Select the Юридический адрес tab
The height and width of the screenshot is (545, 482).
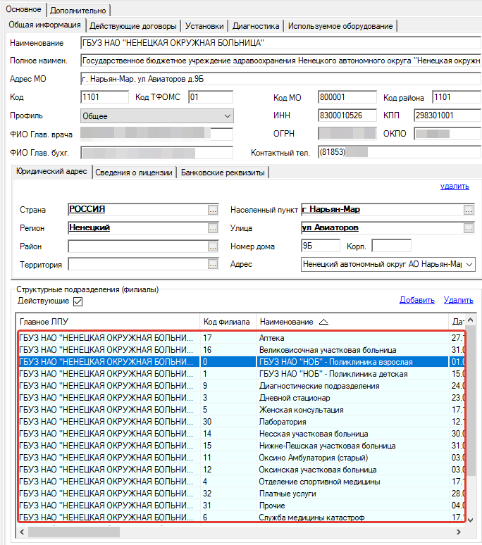point(52,171)
